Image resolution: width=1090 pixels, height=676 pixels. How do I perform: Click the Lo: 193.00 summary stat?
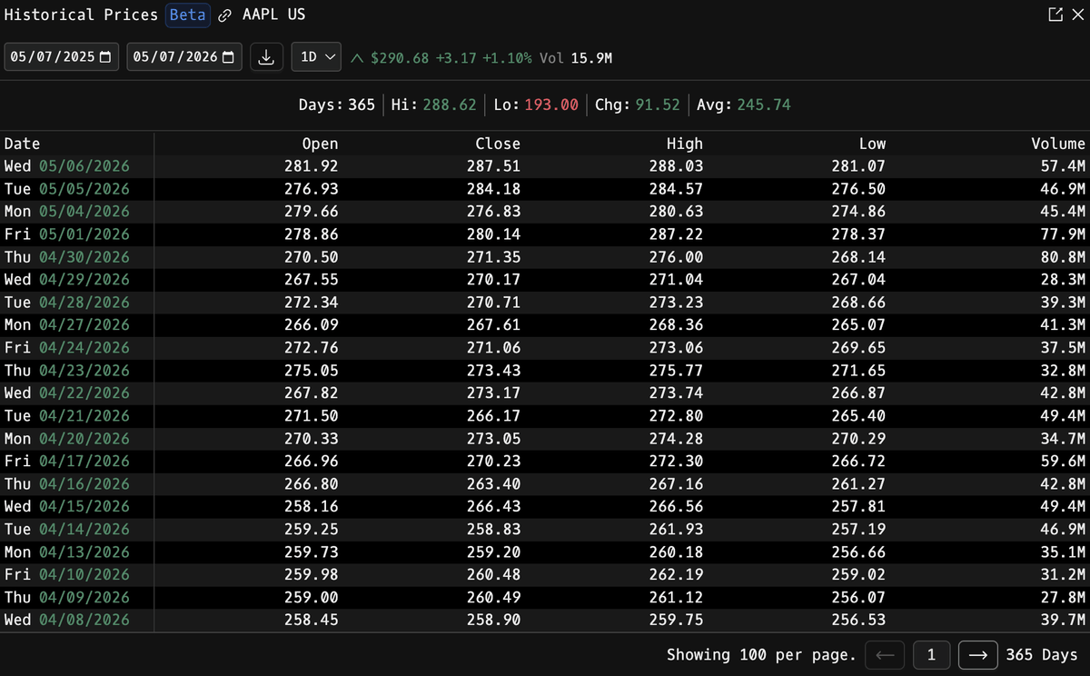point(536,104)
